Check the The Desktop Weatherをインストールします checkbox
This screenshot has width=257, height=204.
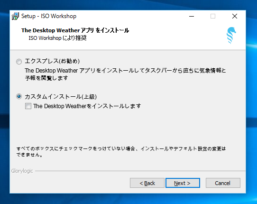[28, 106]
